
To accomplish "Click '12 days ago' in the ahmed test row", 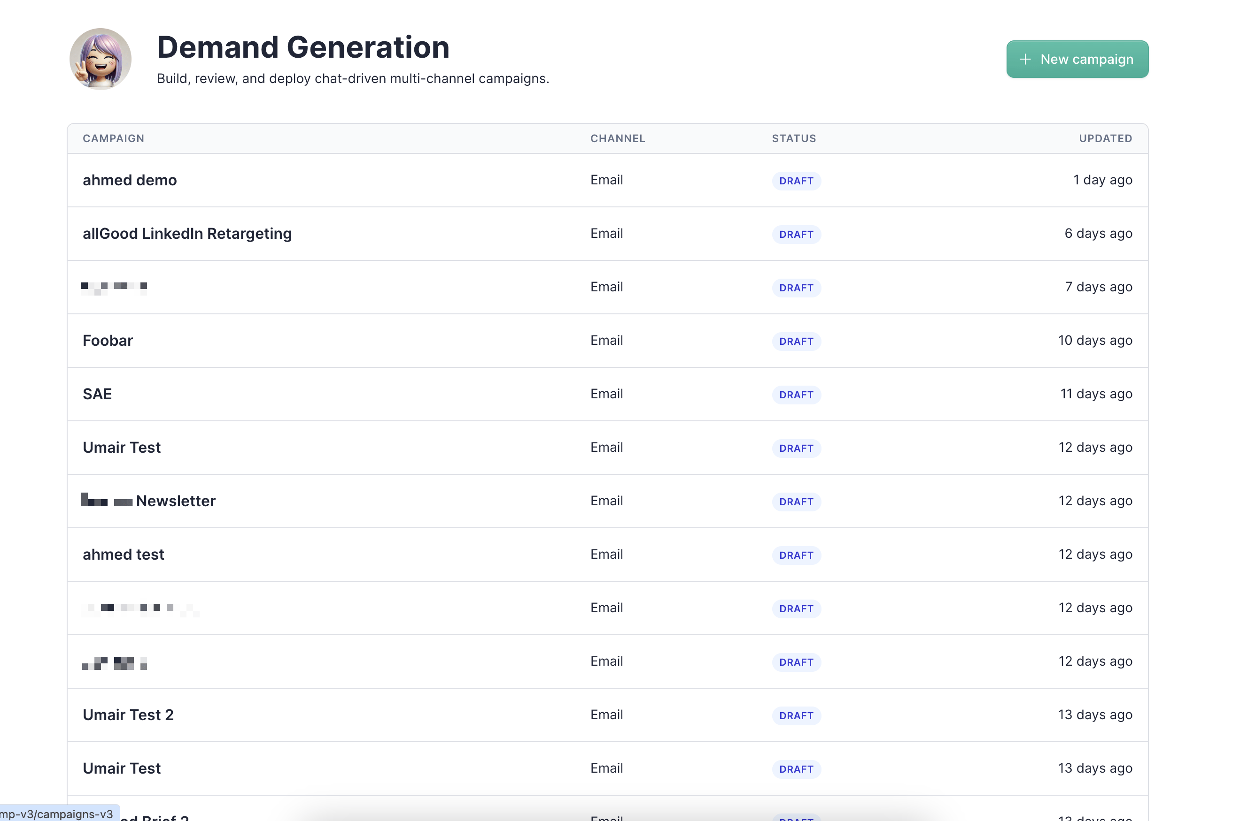I will coord(1095,555).
